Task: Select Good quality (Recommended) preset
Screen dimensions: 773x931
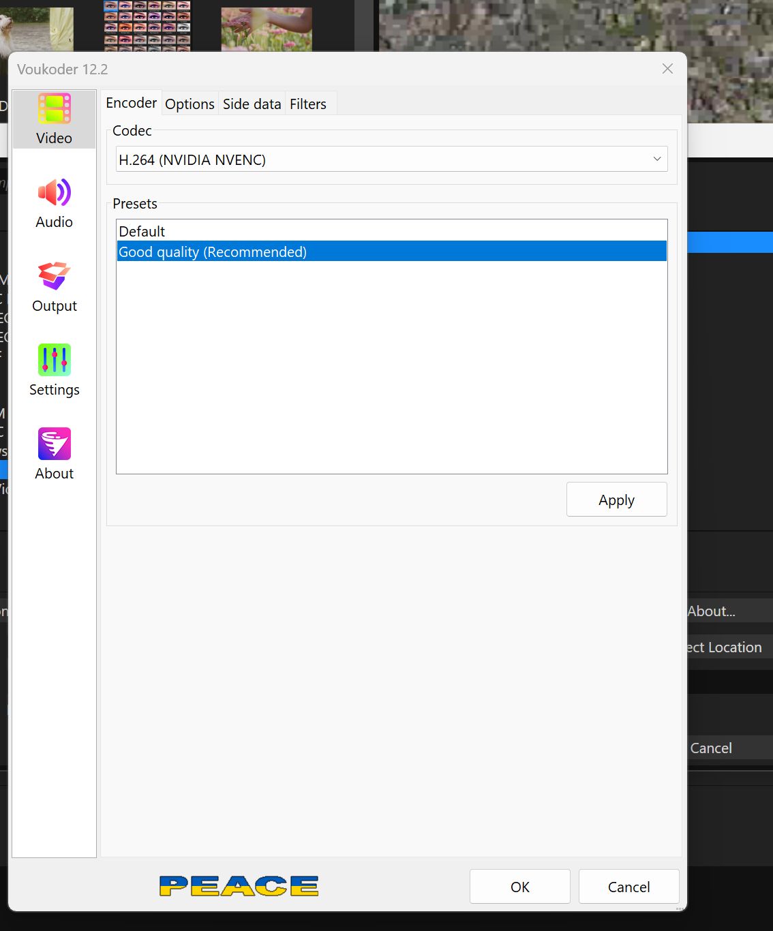Action: [213, 252]
